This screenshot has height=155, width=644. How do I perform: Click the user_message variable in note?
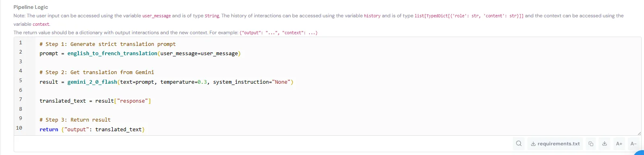[156, 16]
